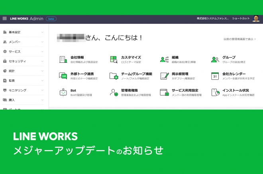Click the 監査 sidebar icon
Screen dimensions: 263x174
5,81
